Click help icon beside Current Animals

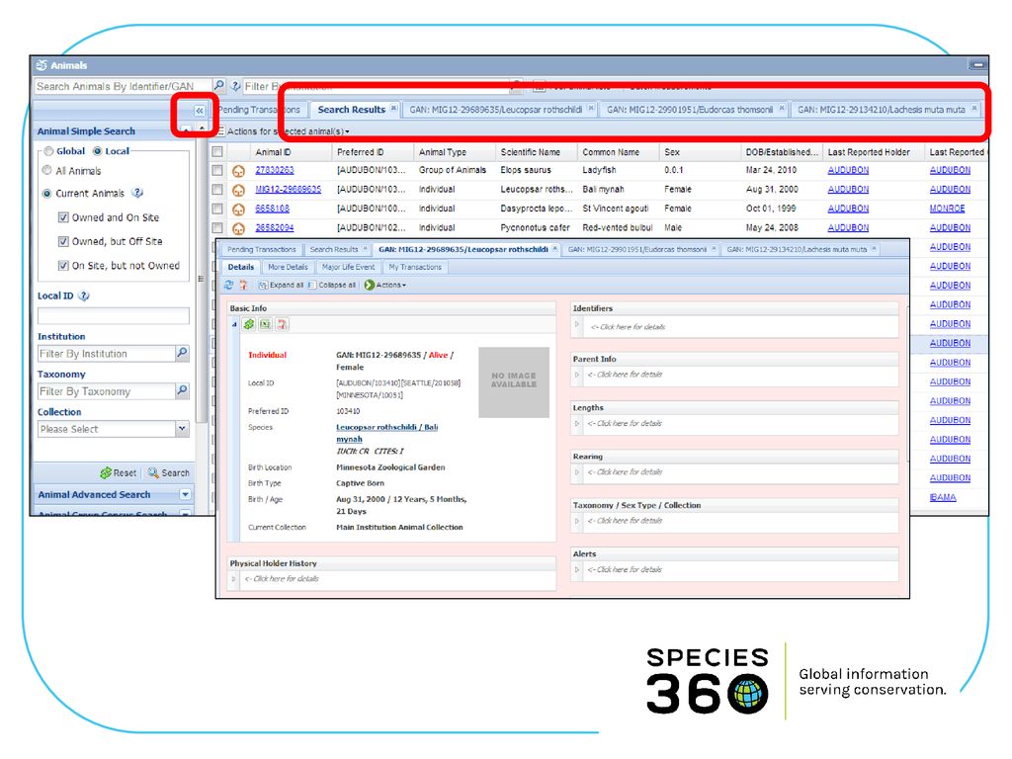(x=137, y=193)
